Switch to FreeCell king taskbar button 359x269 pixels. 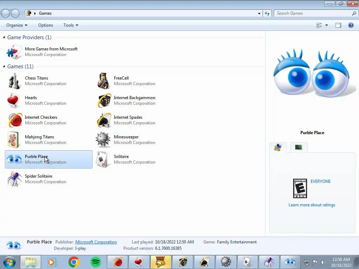161,262
